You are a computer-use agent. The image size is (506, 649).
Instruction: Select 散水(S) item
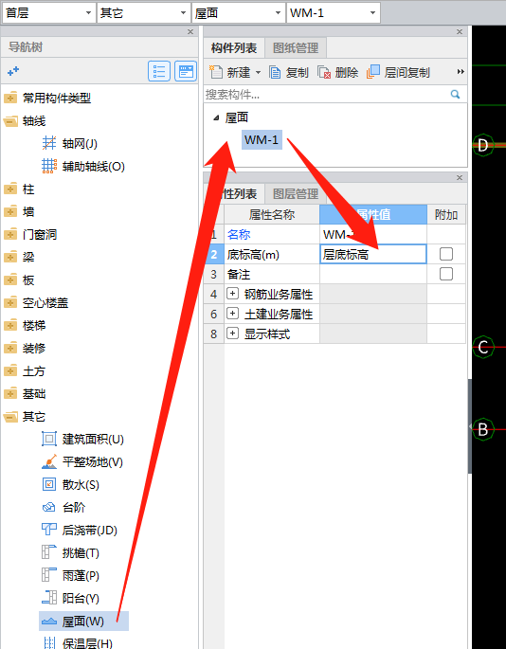tap(70, 485)
